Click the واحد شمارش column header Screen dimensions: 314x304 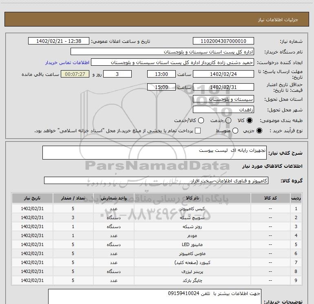click(x=113, y=198)
